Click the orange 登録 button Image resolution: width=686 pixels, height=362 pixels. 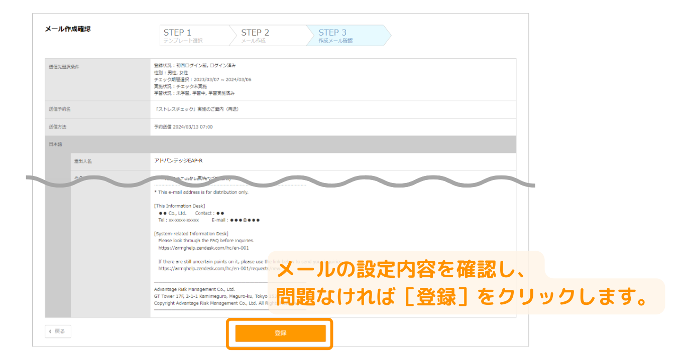coord(280,333)
